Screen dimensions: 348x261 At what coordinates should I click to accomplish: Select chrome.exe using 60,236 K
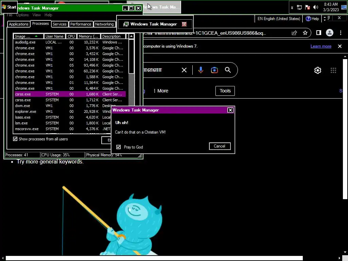tap(70, 71)
